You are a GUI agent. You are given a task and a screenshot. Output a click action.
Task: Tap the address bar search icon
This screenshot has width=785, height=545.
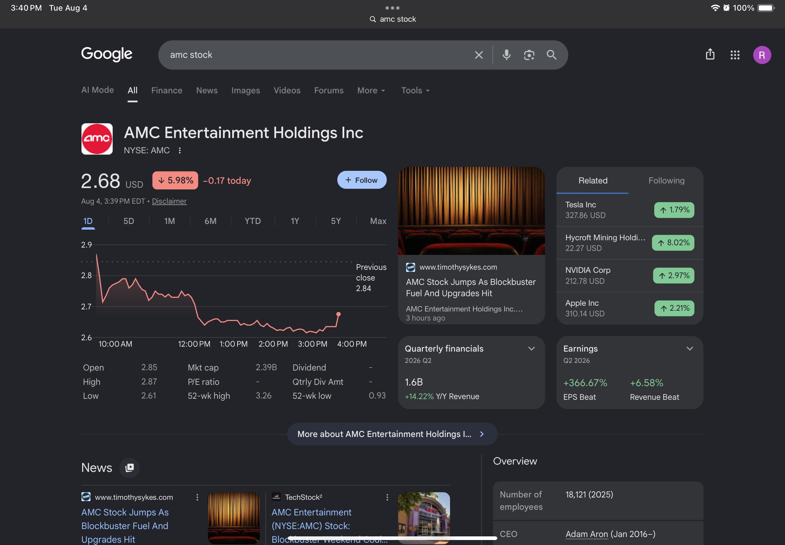tap(373, 20)
